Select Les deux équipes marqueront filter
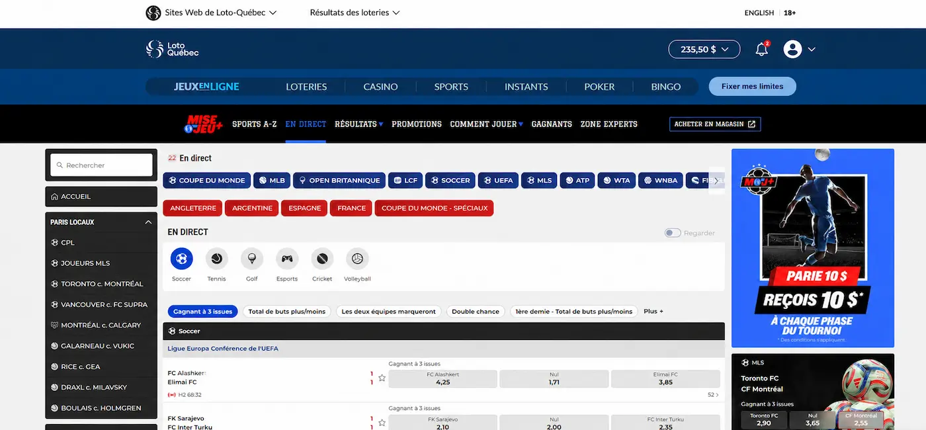Viewport: 926px width, 430px height. pos(388,312)
